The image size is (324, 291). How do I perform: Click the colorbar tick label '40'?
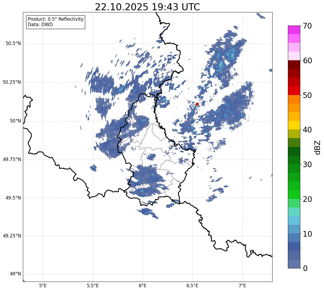(307, 130)
